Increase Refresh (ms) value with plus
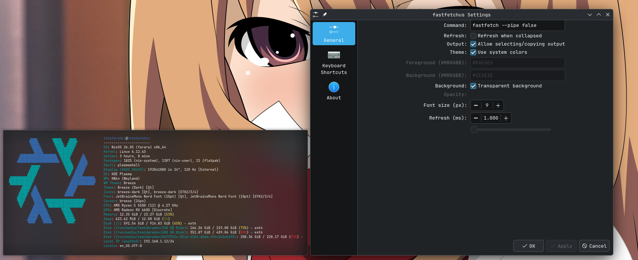638x260 pixels. [506, 118]
